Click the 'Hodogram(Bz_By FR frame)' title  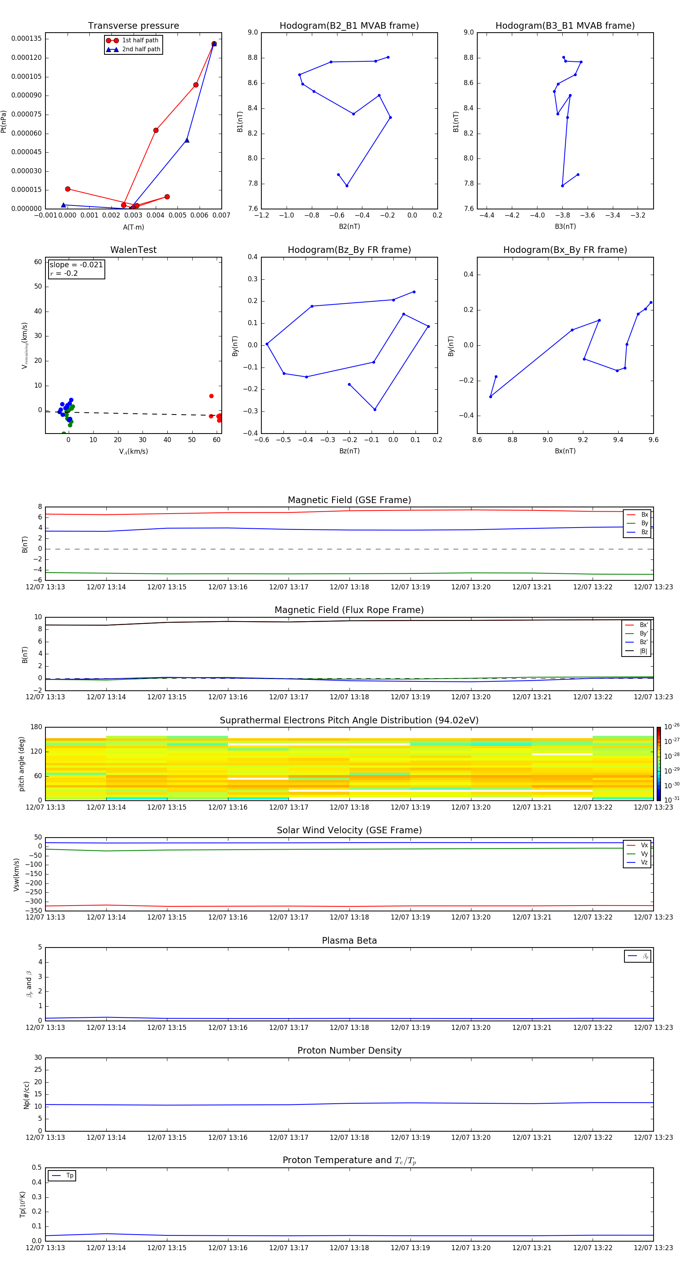click(349, 250)
